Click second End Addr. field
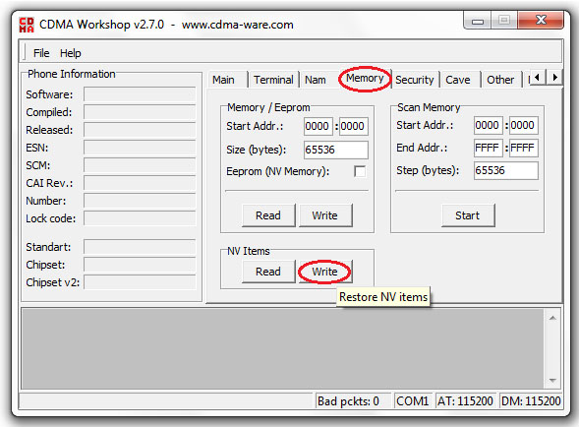This screenshot has width=579, height=427. pos(524,148)
